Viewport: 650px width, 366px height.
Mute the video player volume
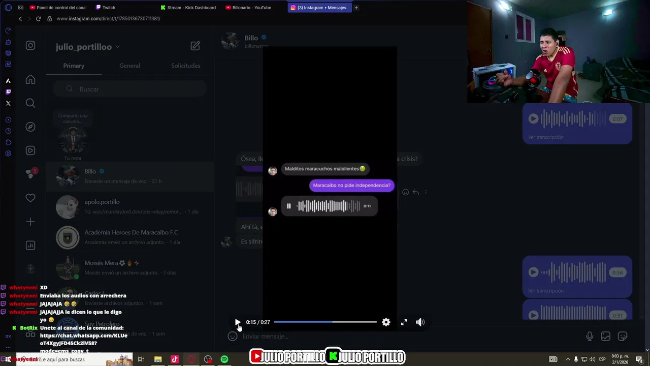[420, 322]
